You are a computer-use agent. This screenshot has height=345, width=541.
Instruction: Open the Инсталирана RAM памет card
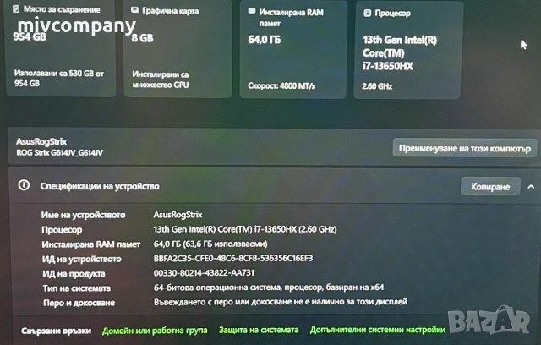(293, 50)
